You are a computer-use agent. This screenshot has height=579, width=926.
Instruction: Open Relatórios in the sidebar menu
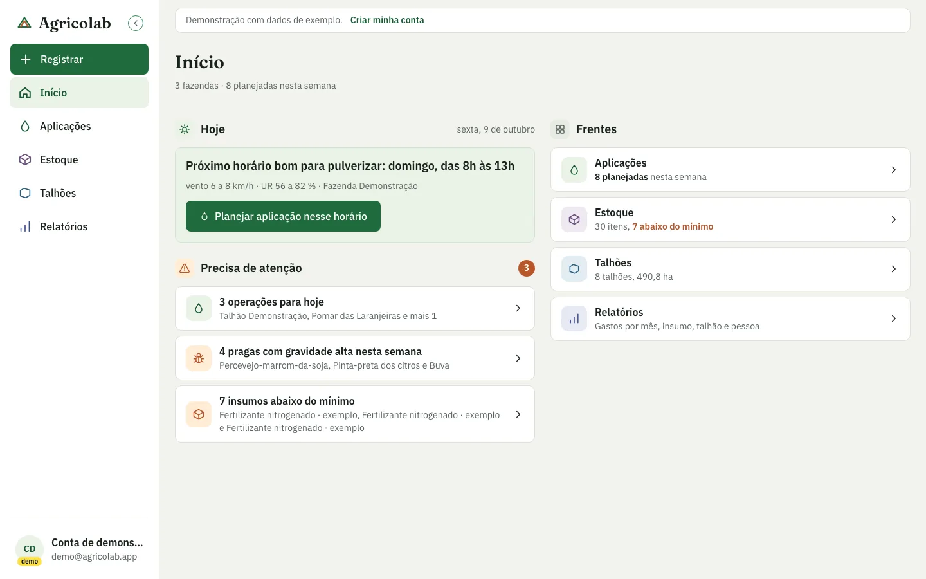coord(79,226)
